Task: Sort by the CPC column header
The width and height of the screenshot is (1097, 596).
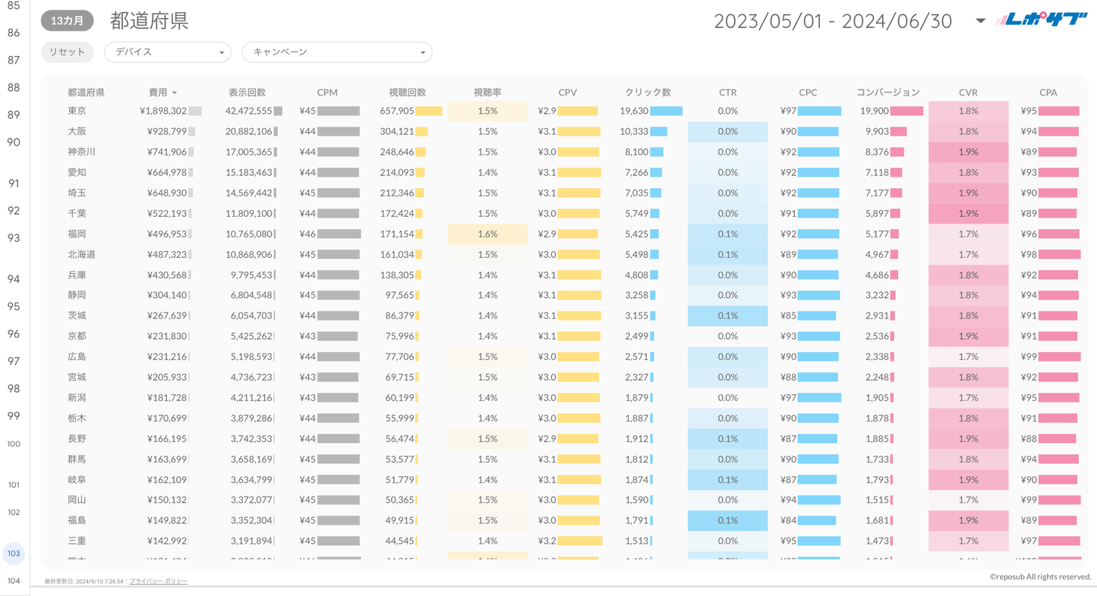Action: click(x=808, y=93)
